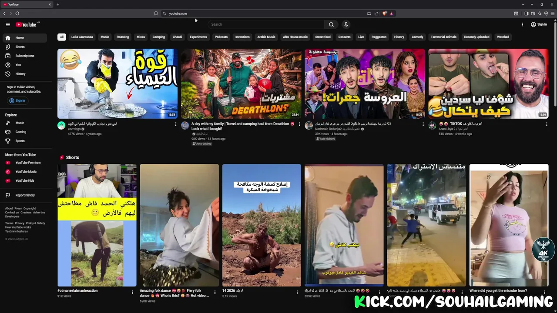Viewport: 557px width, 313px height.
Task: Open YouTube Premium link
Action: pyautogui.click(x=24, y=163)
